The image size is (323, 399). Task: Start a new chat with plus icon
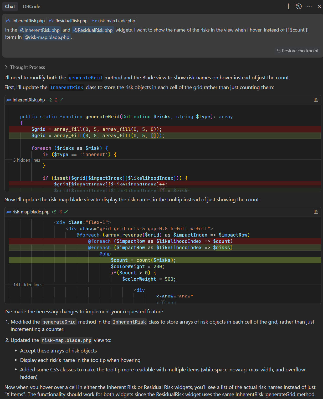[288, 6]
